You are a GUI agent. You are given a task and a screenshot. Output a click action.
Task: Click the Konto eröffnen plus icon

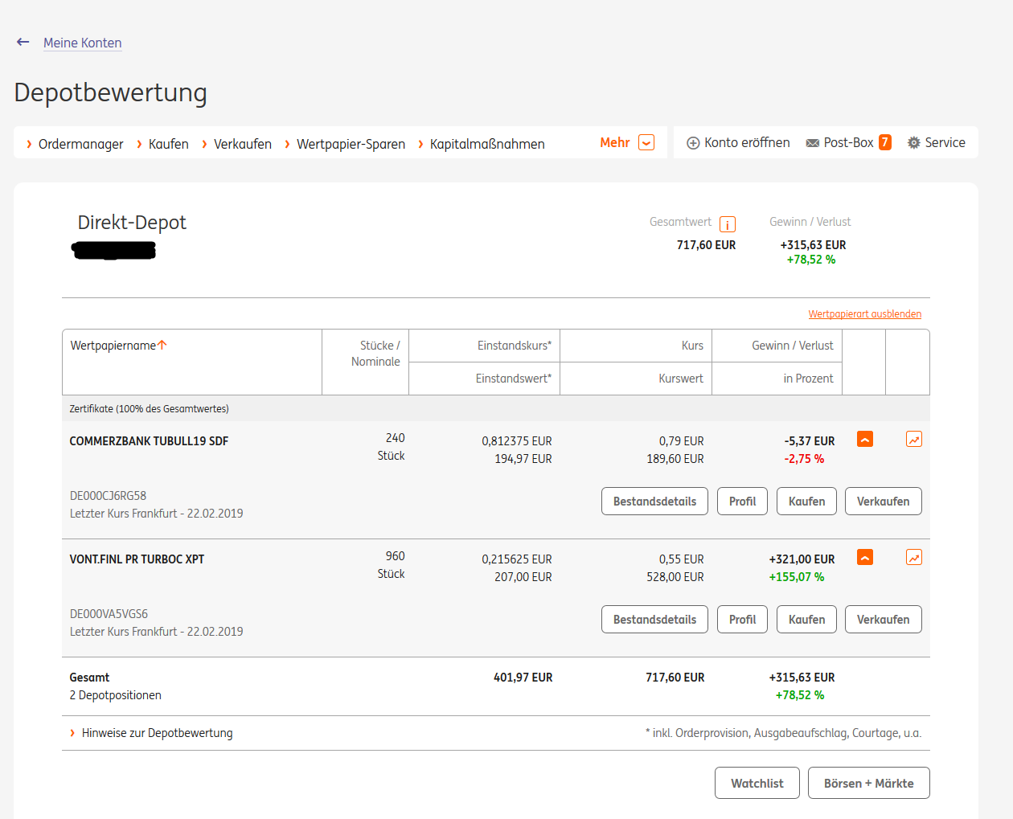[x=693, y=143]
